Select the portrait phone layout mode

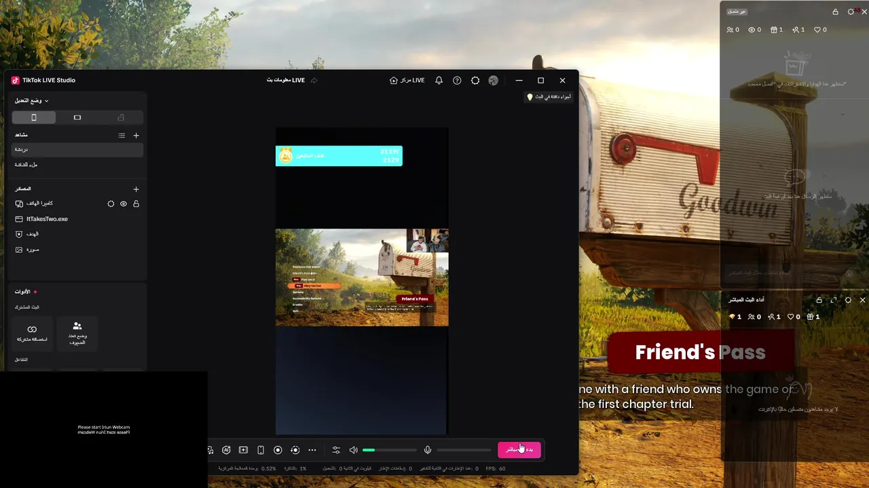pyautogui.click(x=34, y=117)
